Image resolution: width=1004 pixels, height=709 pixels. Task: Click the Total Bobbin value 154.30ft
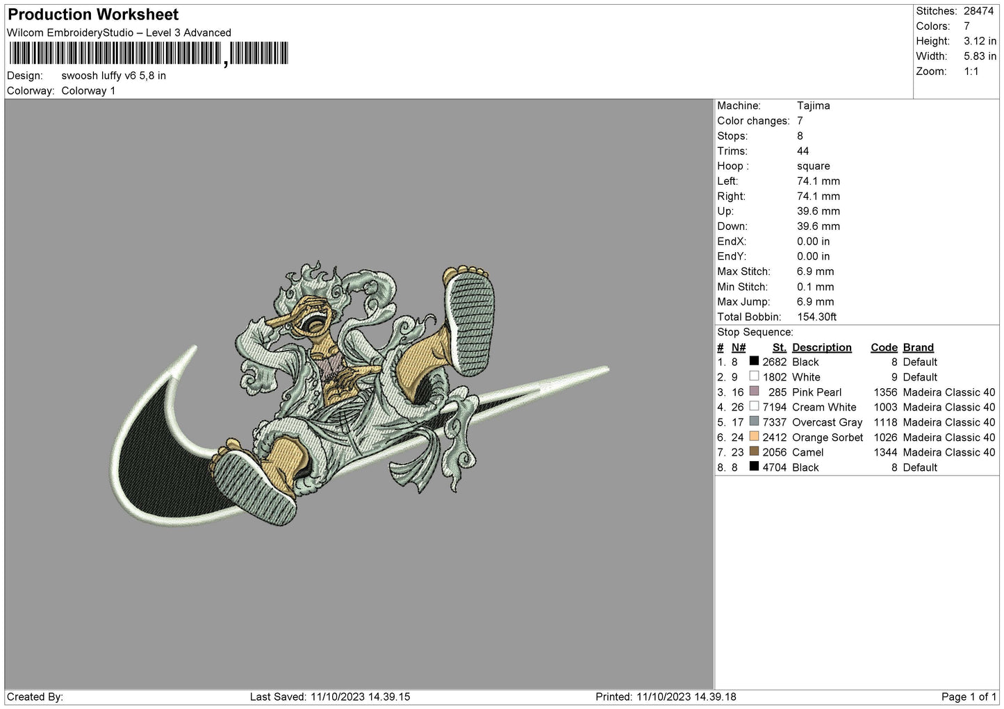click(x=816, y=317)
